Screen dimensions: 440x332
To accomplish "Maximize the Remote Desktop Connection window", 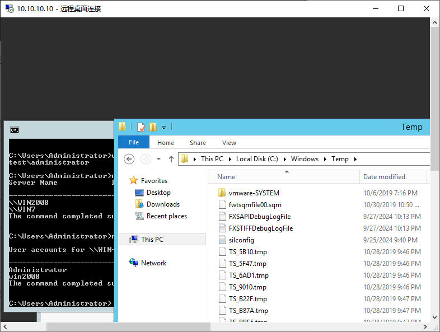I will (401, 9).
